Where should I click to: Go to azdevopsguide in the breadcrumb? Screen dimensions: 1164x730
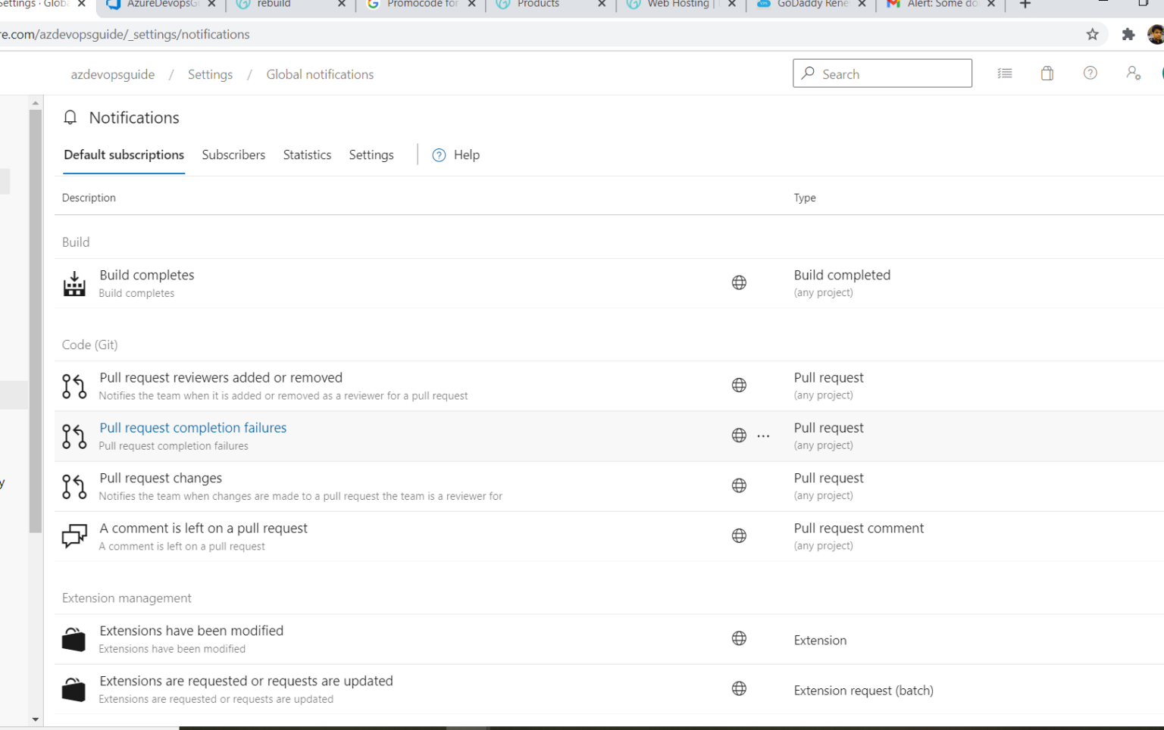(113, 74)
